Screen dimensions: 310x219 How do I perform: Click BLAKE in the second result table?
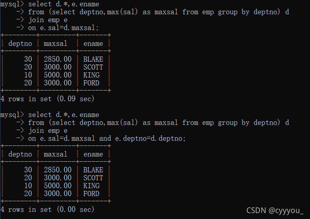tap(93, 170)
